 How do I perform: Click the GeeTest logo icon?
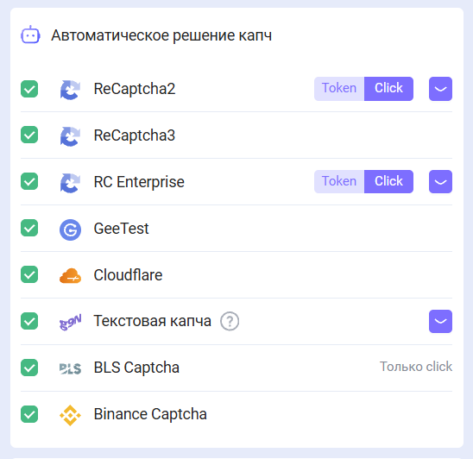[x=70, y=229]
